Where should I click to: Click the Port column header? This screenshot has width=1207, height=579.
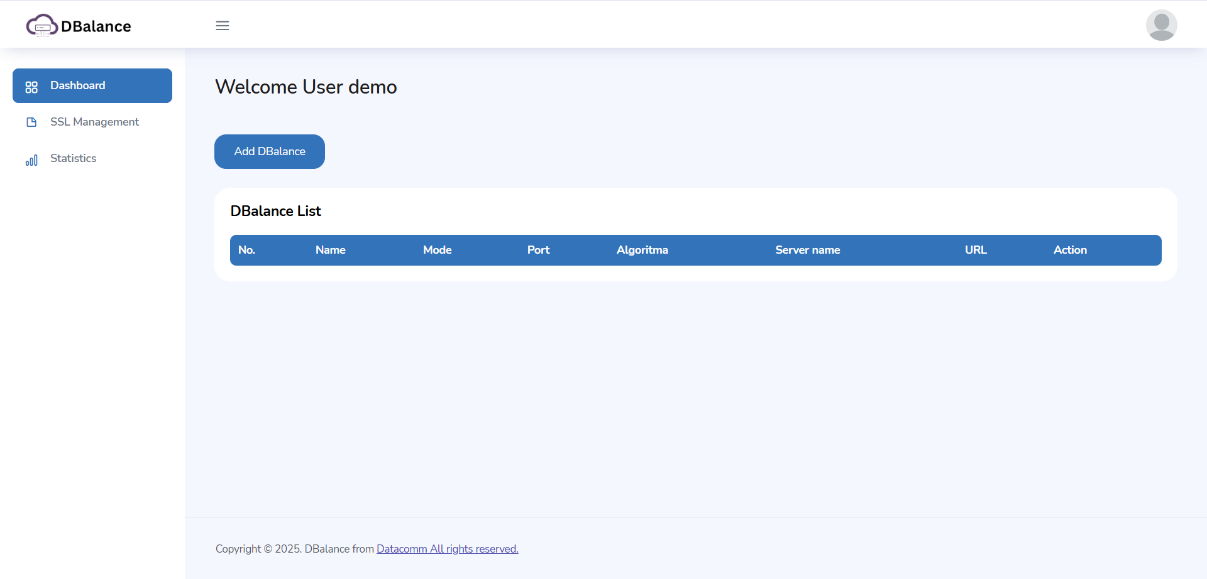click(538, 250)
